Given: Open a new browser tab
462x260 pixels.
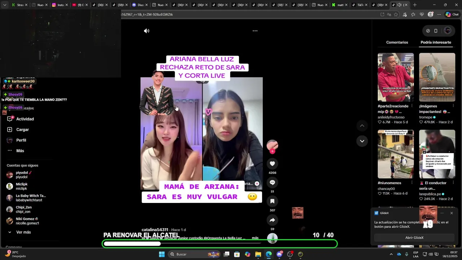Looking at the screenshot, I should 415,5.
